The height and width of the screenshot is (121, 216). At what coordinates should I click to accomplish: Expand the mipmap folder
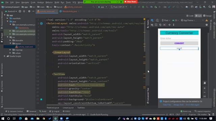(10, 50)
